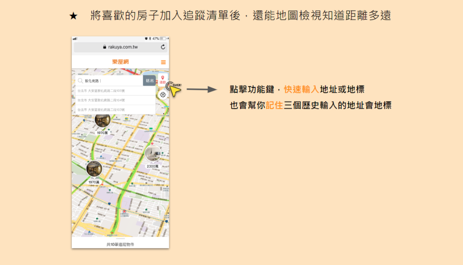Tap the red 通勤 pin button
Viewport: 463px width, 265px height.
[163, 80]
